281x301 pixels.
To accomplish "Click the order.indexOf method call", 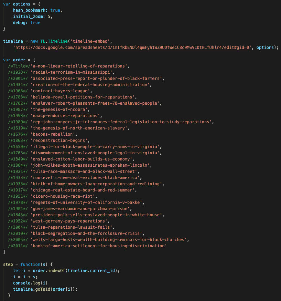I will [x=48, y=271].
